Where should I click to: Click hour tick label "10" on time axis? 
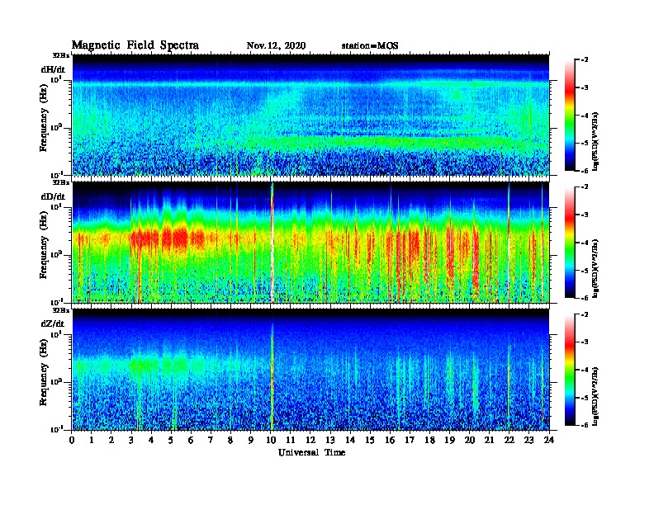(x=271, y=440)
